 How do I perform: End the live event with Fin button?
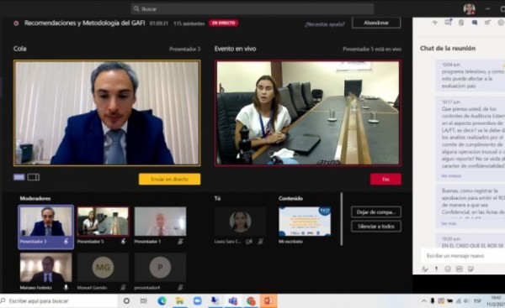[x=385, y=180]
